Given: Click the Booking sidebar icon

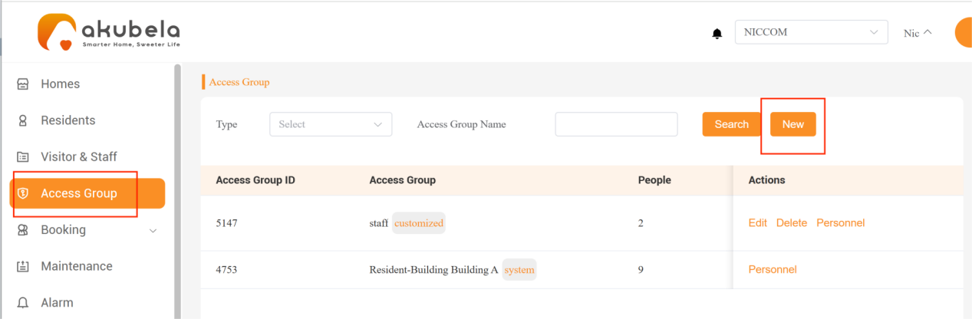Looking at the screenshot, I should pyautogui.click(x=23, y=230).
